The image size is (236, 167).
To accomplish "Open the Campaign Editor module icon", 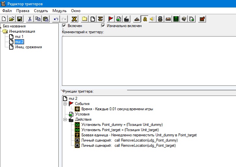I will point(168,19).
